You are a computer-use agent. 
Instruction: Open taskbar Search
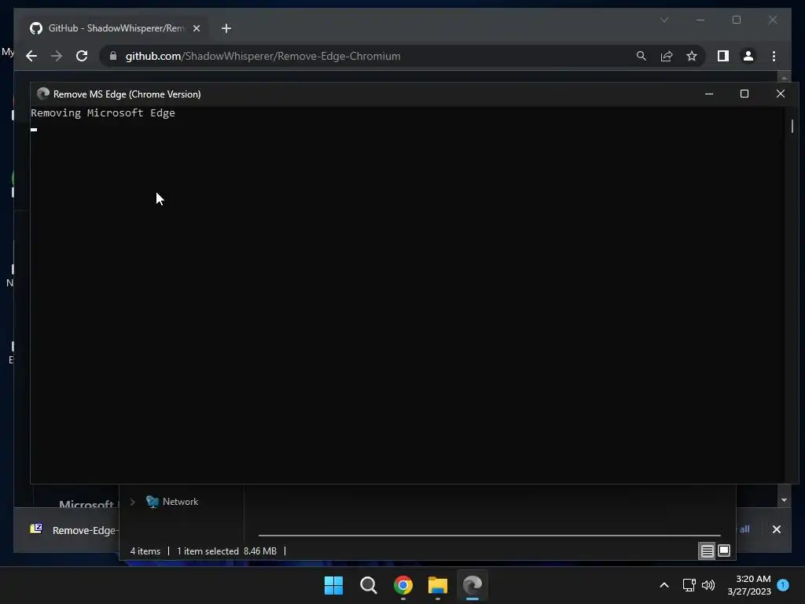coord(368,585)
